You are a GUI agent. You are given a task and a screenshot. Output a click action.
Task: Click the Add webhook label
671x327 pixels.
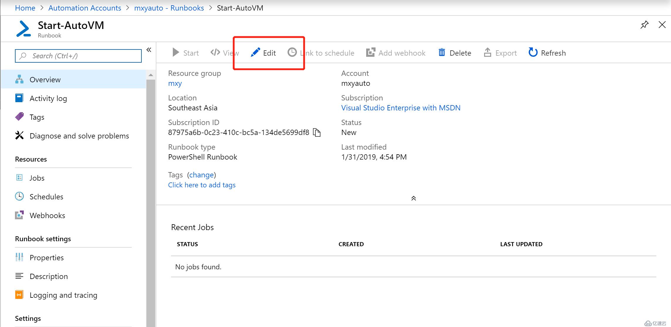402,53
